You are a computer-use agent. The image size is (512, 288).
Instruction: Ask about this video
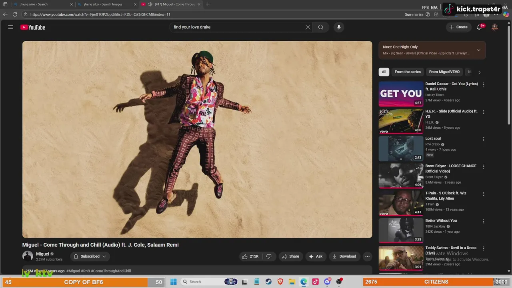point(316,256)
